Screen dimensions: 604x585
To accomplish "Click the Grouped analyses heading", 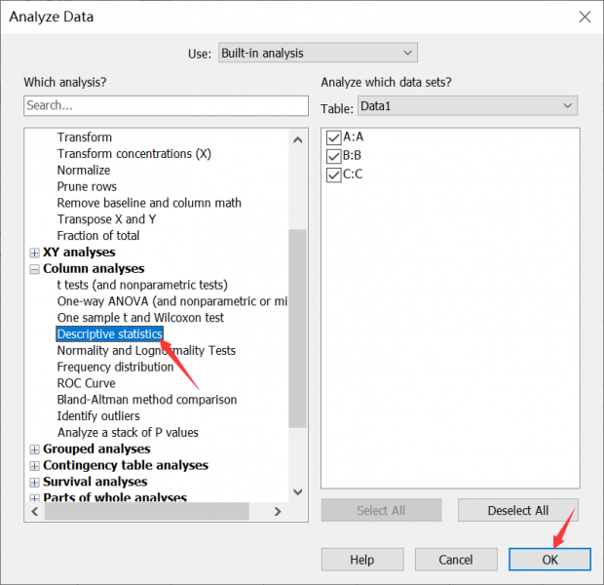I will [x=96, y=449].
